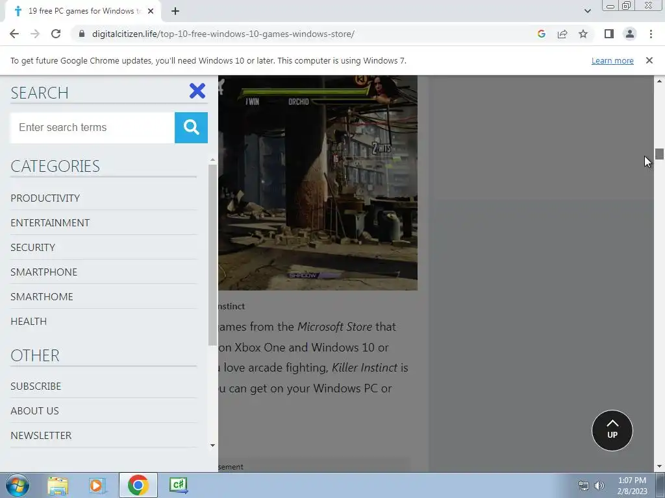Open Google search side icon
Viewport: 665px width, 498px height.
(x=541, y=34)
